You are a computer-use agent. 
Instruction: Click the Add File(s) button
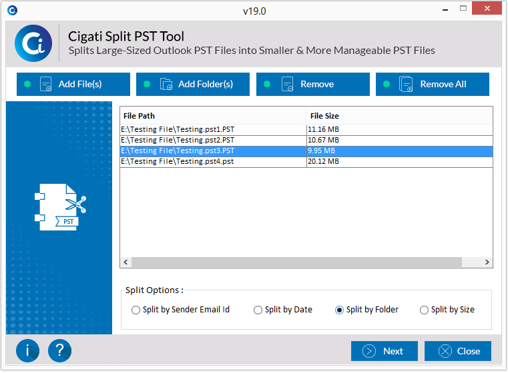click(x=73, y=85)
